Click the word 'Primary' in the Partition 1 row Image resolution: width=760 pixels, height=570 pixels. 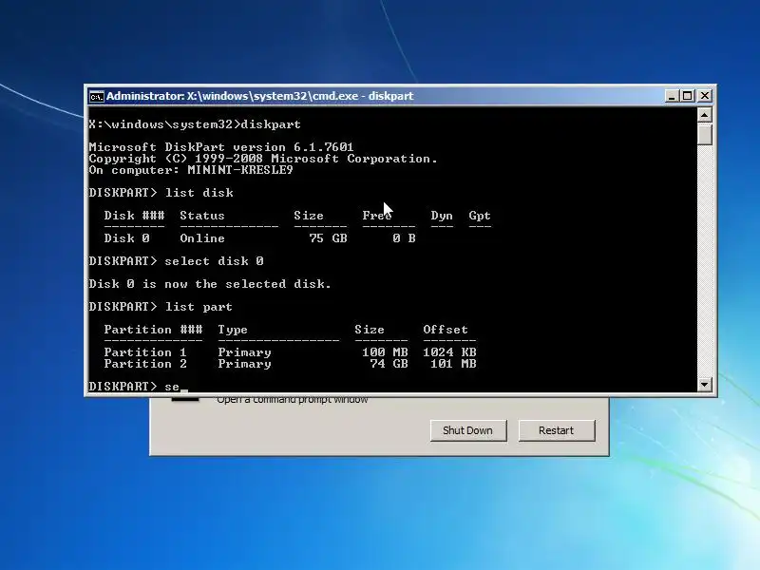[x=244, y=351]
